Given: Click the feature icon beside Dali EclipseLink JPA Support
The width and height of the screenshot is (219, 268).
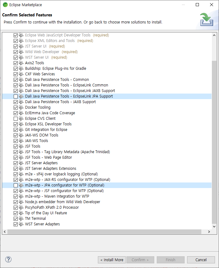Looking at the screenshot, I should pyautogui.click(x=21, y=96).
